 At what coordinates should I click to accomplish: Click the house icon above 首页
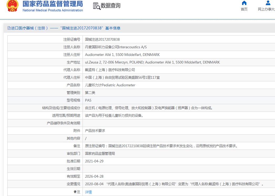click(x=244, y=3)
